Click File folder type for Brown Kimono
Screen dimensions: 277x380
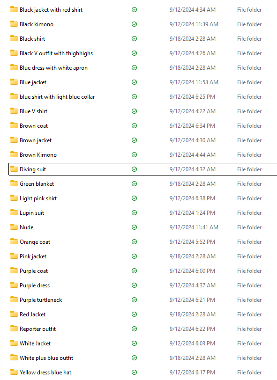[x=249, y=155]
